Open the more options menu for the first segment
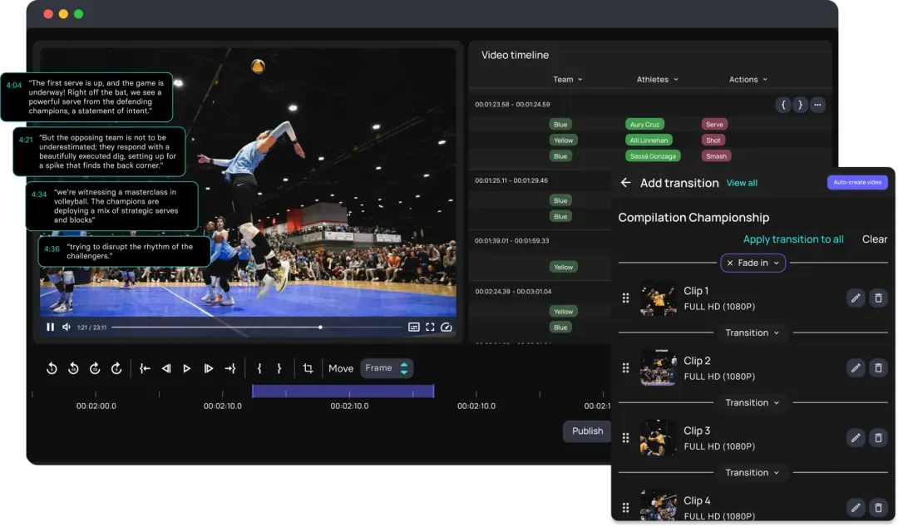 (x=818, y=105)
